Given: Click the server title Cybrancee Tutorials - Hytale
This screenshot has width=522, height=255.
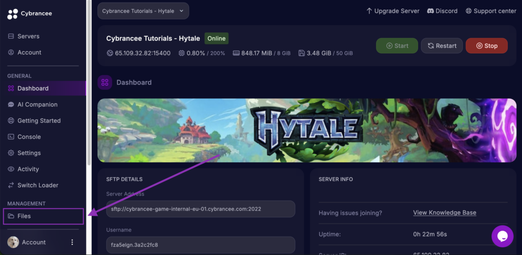Looking at the screenshot, I should [153, 38].
